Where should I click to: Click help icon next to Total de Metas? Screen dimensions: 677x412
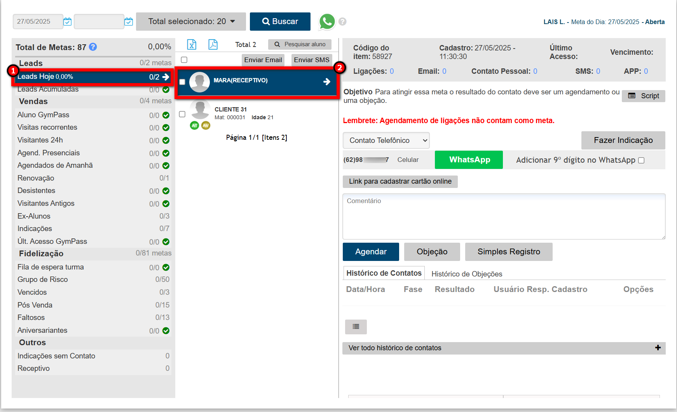93,47
